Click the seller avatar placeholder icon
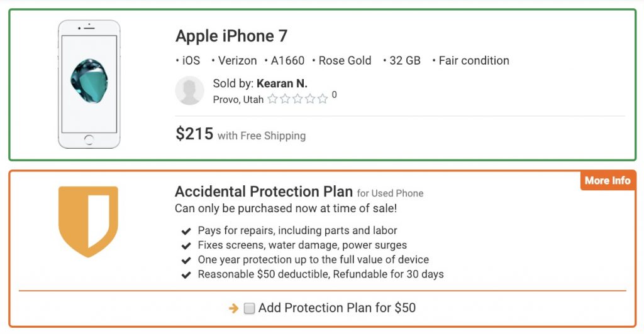Viewport: 644px width, 334px height. (189, 90)
